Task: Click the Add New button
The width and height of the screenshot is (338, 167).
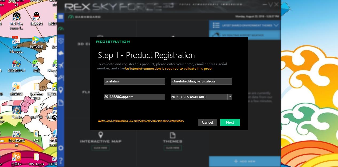Action: 245,161
